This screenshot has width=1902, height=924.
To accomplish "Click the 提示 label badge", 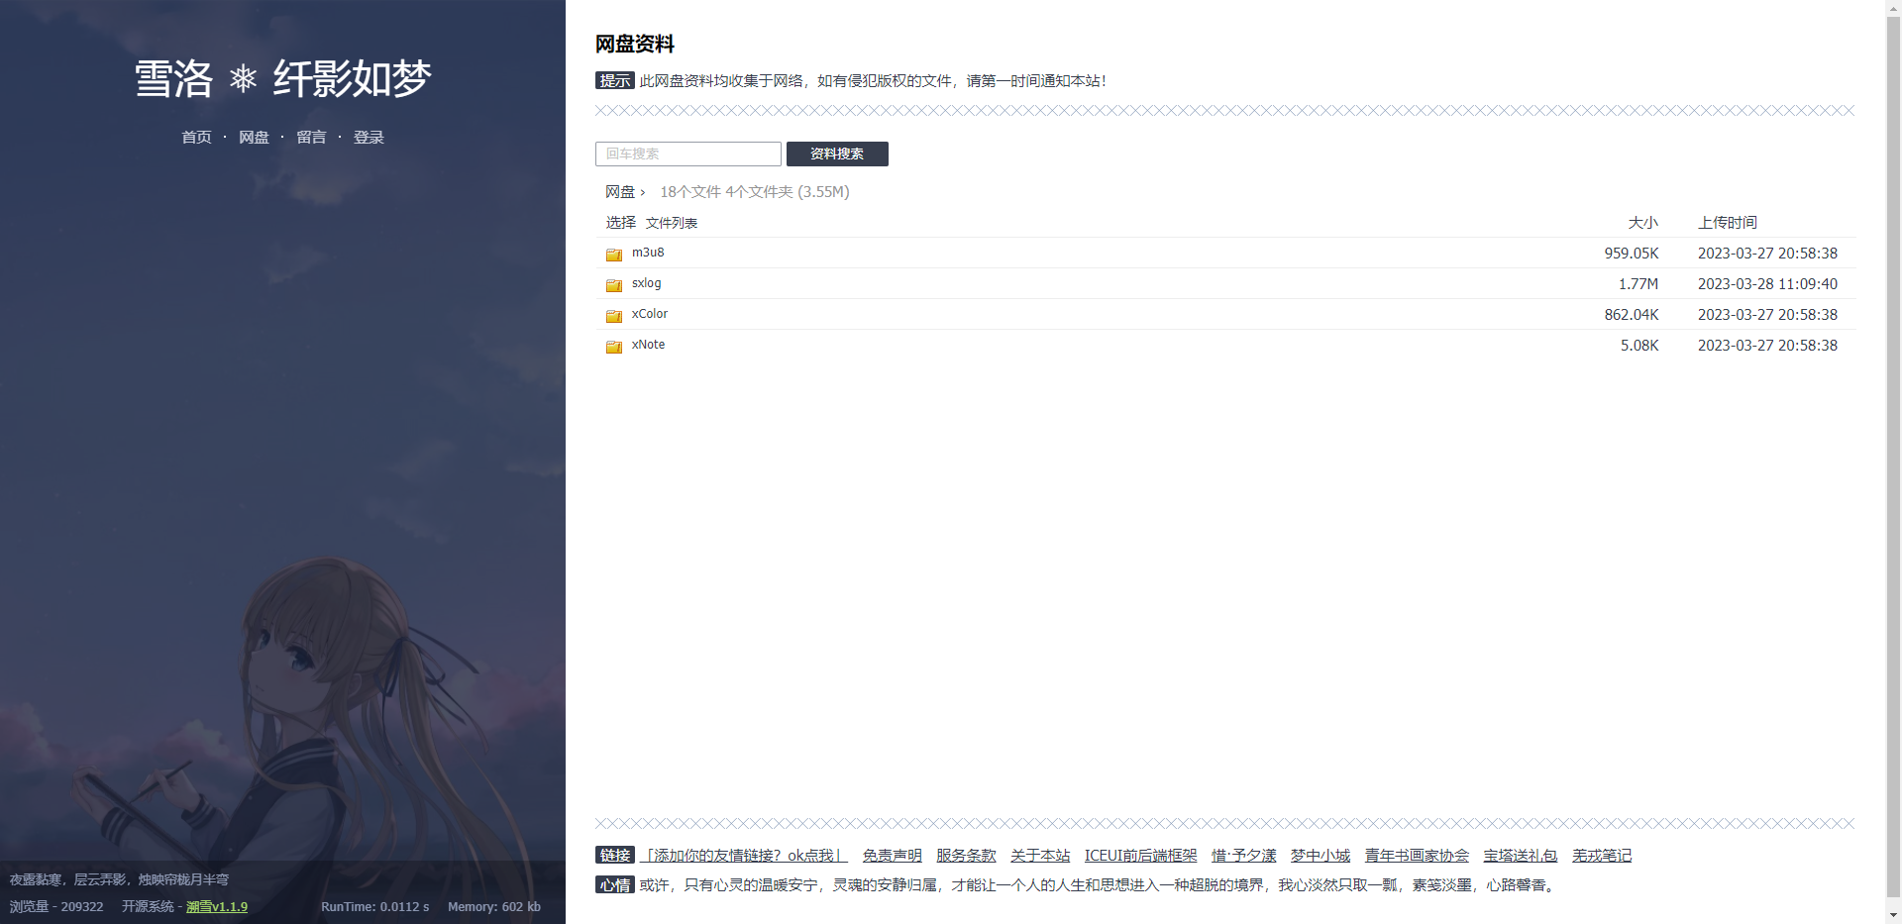I will tap(615, 81).
